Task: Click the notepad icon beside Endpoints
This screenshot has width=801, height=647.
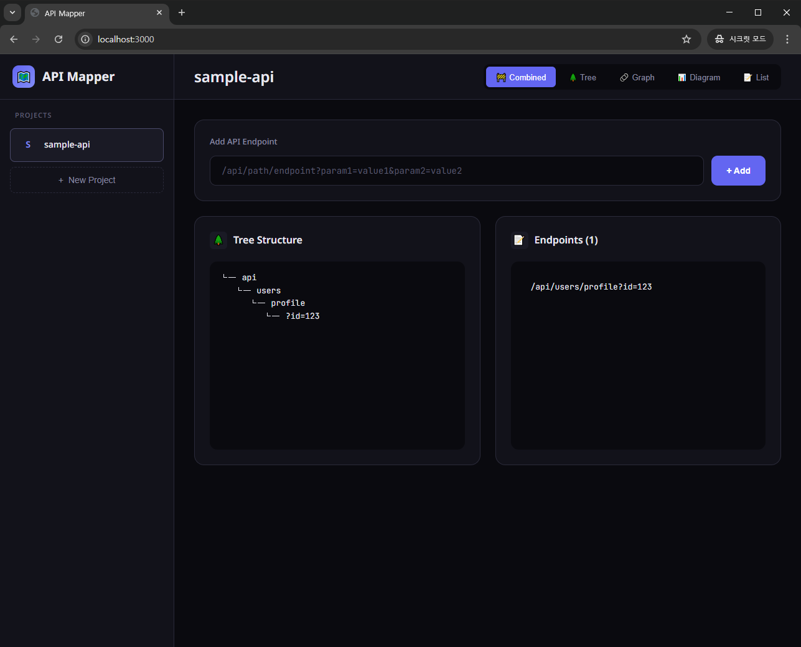Action: pos(519,240)
